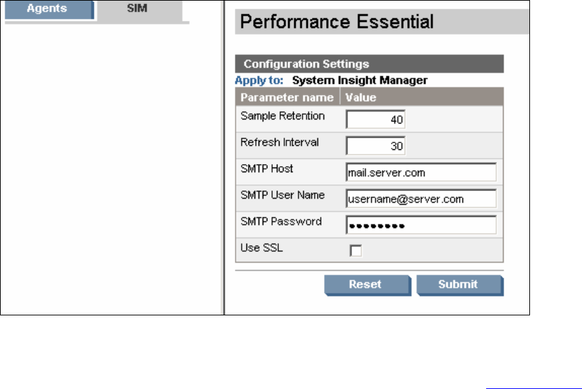The image size is (582, 389).
Task: Click the Refresh Interval row label
Action: coord(280,142)
